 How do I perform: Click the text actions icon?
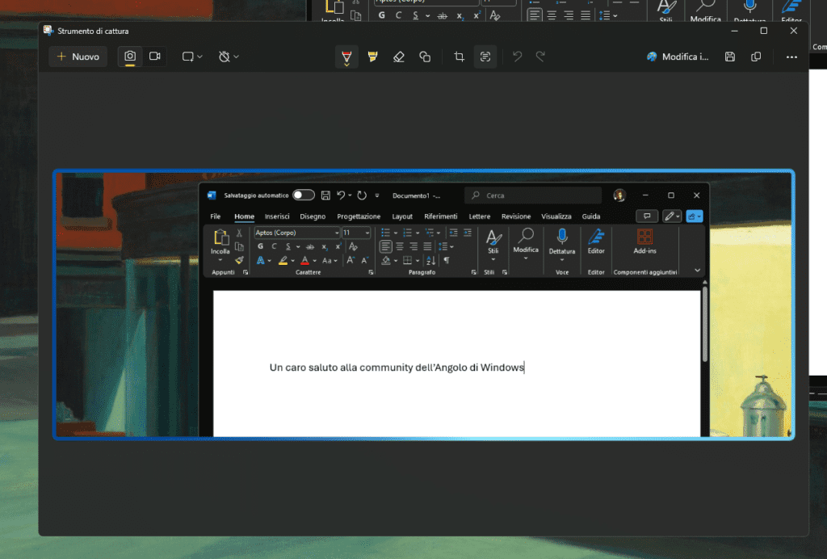point(485,57)
